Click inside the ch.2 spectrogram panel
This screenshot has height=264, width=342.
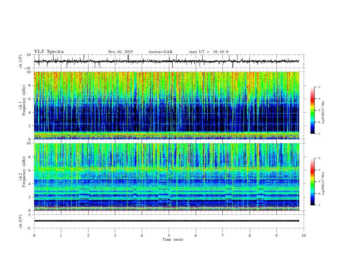tap(167, 177)
